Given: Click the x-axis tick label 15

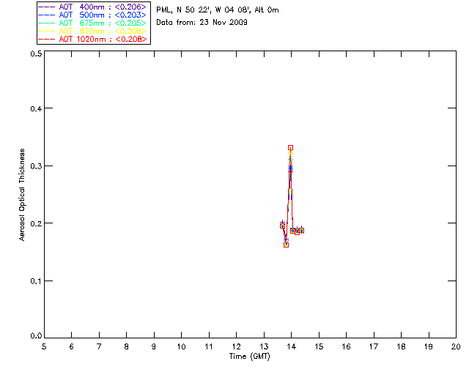Looking at the screenshot, I should point(319,346).
